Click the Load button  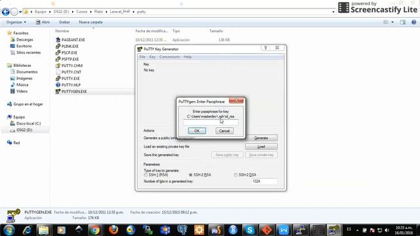click(261, 147)
